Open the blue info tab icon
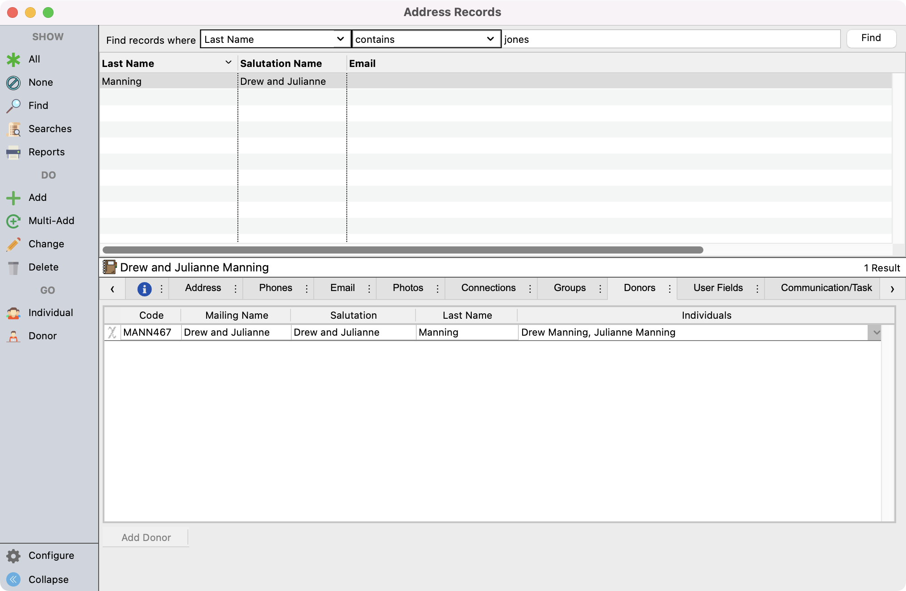Screen dimensions: 906x591 pyautogui.click(x=144, y=289)
